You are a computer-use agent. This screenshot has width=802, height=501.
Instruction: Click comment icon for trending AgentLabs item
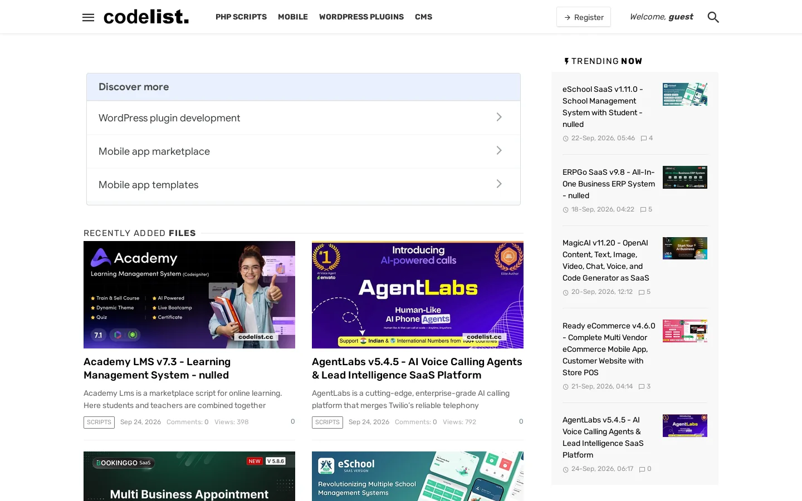[642, 469]
